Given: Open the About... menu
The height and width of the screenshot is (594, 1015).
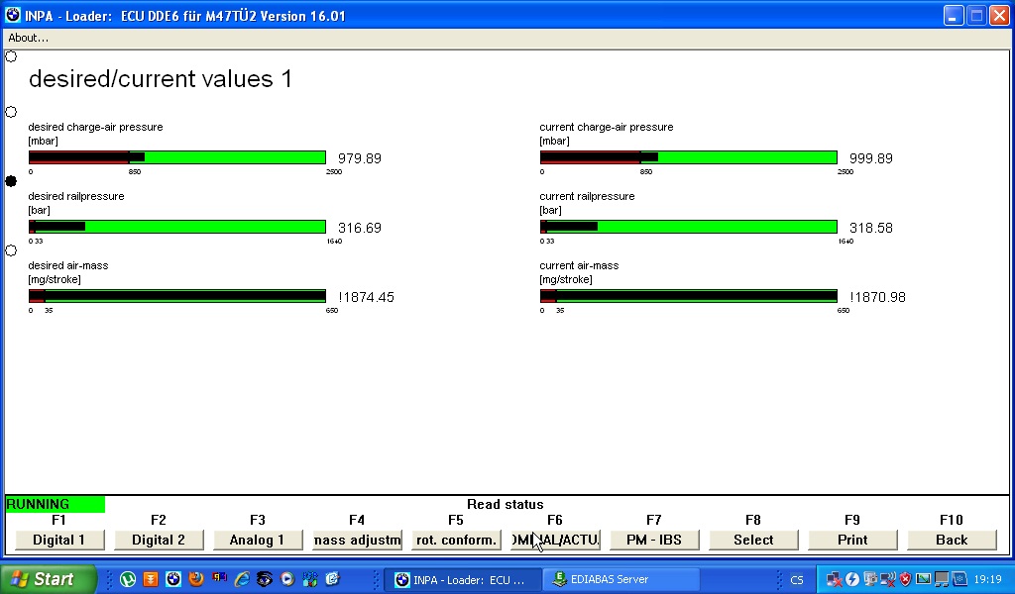Looking at the screenshot, I should pyautogui.click(x=28, y=38).
